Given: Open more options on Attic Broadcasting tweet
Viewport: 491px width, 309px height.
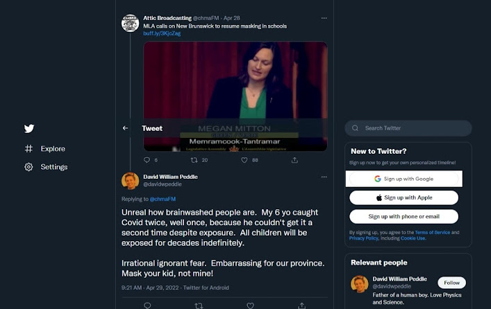Looking at the screenshot, I should [x=324, y=18].
